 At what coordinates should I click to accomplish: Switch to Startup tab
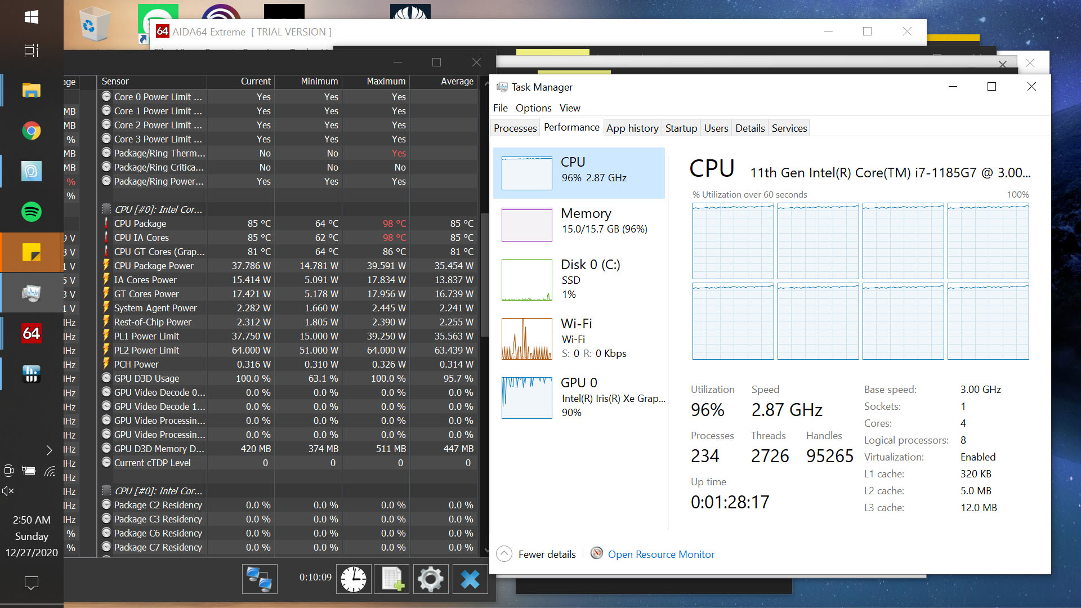click(x=681, y=128)
